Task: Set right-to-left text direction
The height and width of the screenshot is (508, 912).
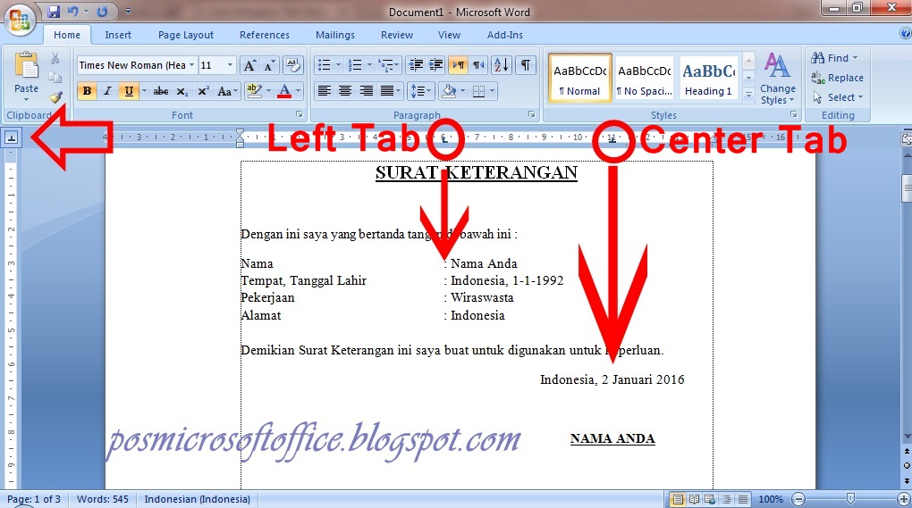Action: pos(478,65)
